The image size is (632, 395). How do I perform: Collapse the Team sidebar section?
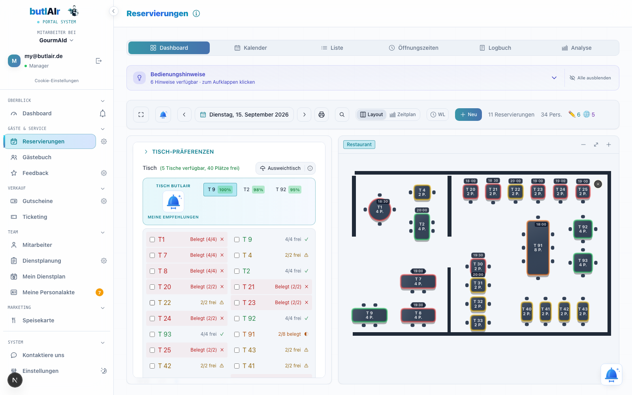click(x=103, y=232)
